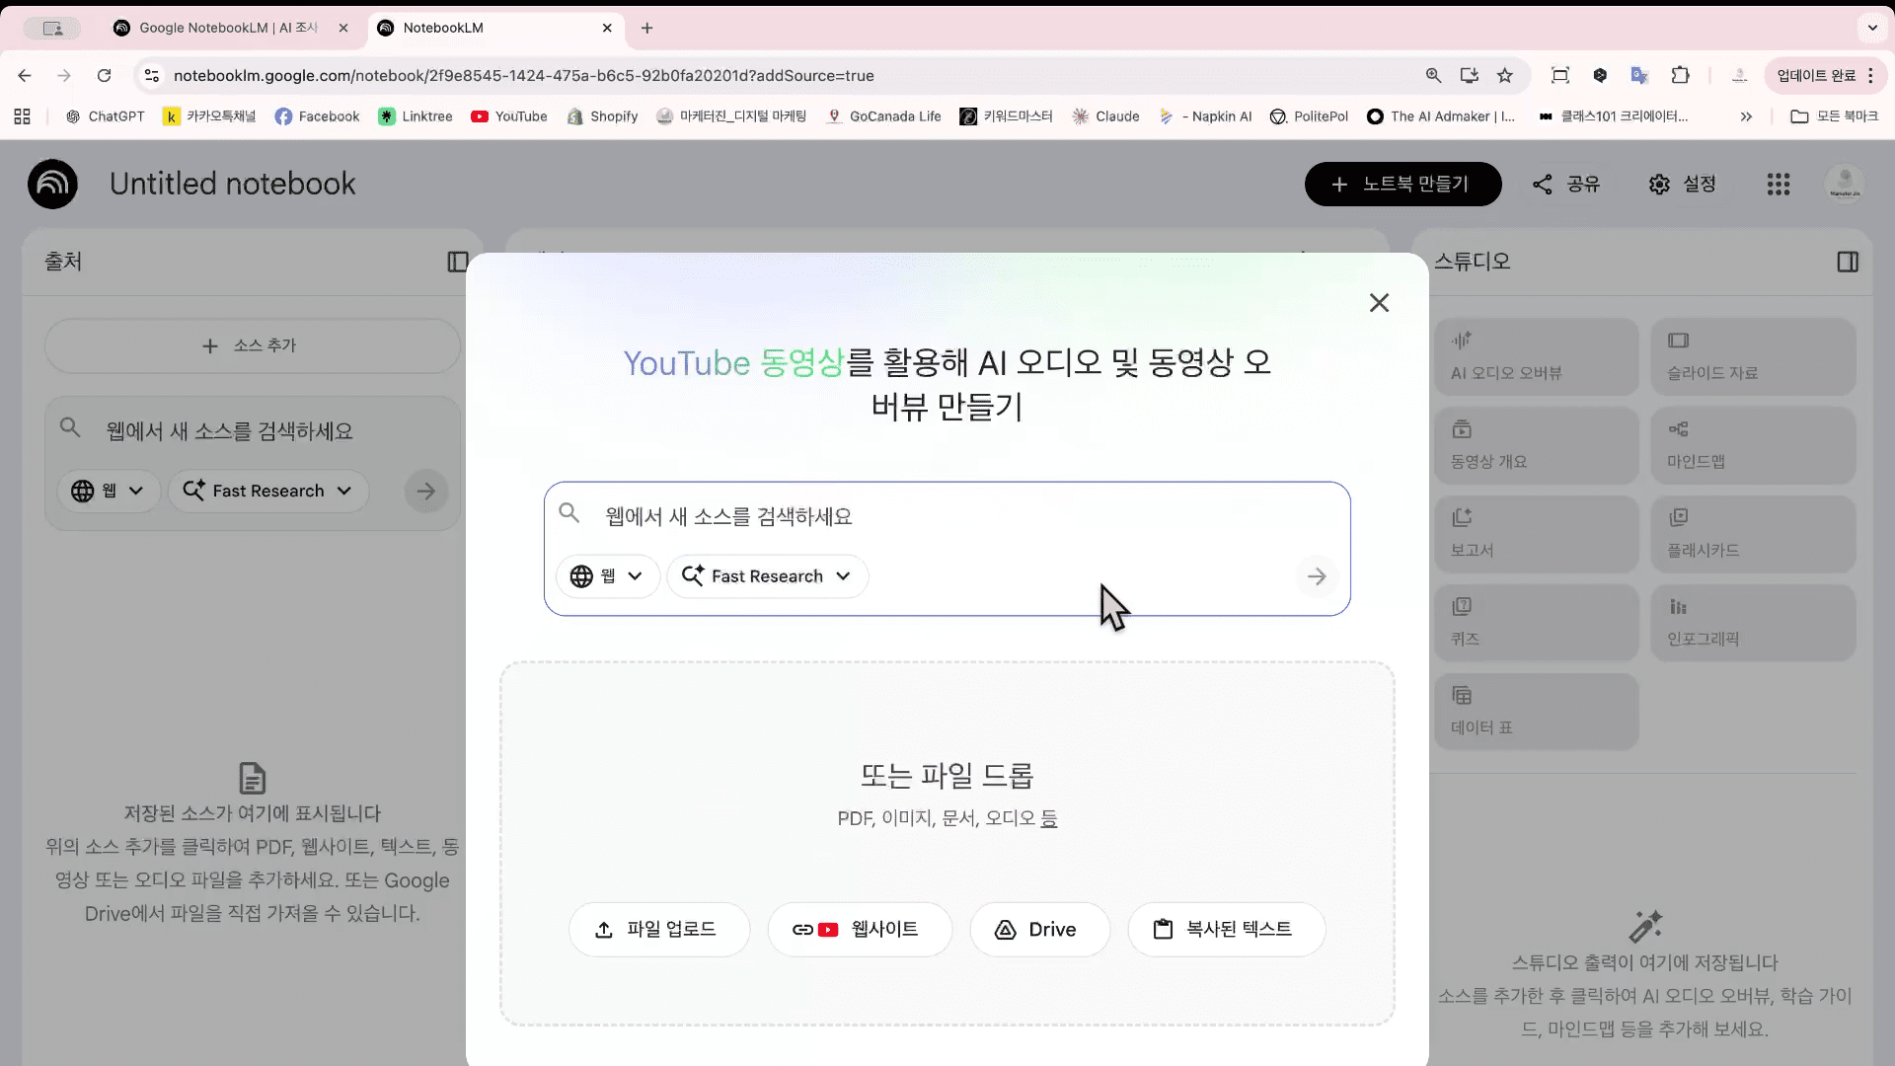
Task: Choose Drive as source
Action: pyautogui.click(x=1038, y=930)
